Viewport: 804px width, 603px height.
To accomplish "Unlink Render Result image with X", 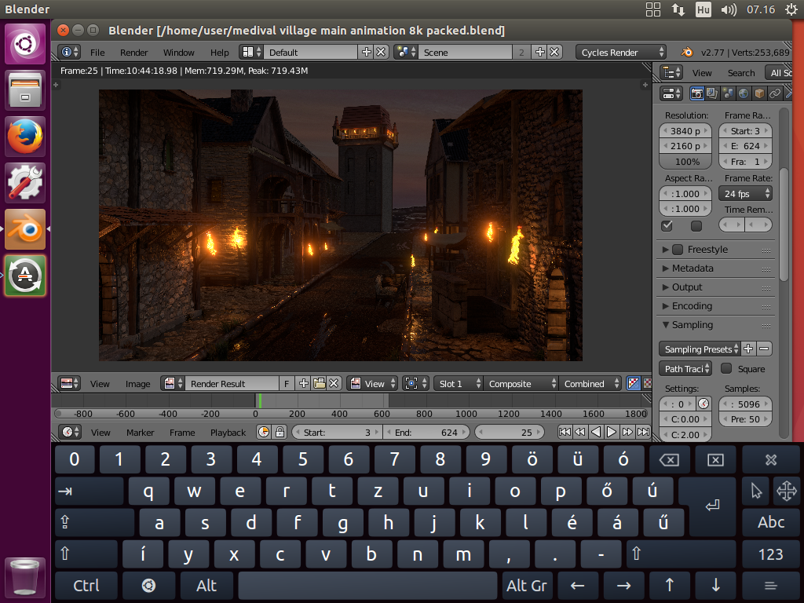I will 334,383.
